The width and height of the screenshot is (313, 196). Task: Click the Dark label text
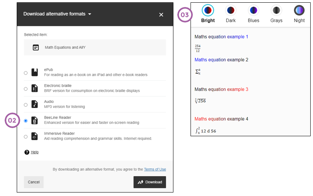click(231, 21)
